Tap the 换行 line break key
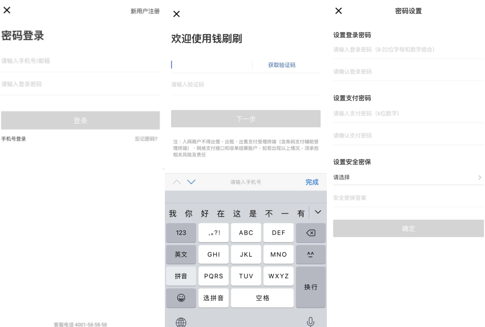485x327 pixels. click(x=311, y=287)
